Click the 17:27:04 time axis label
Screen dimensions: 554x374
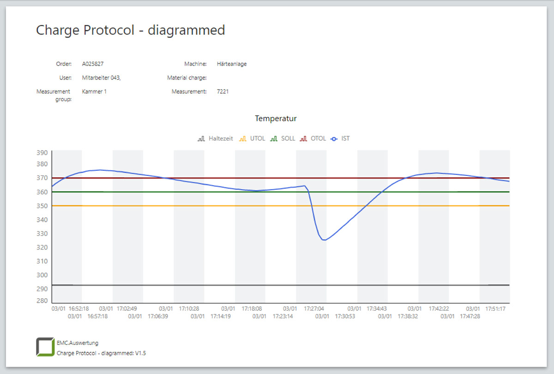click(314, 308)
